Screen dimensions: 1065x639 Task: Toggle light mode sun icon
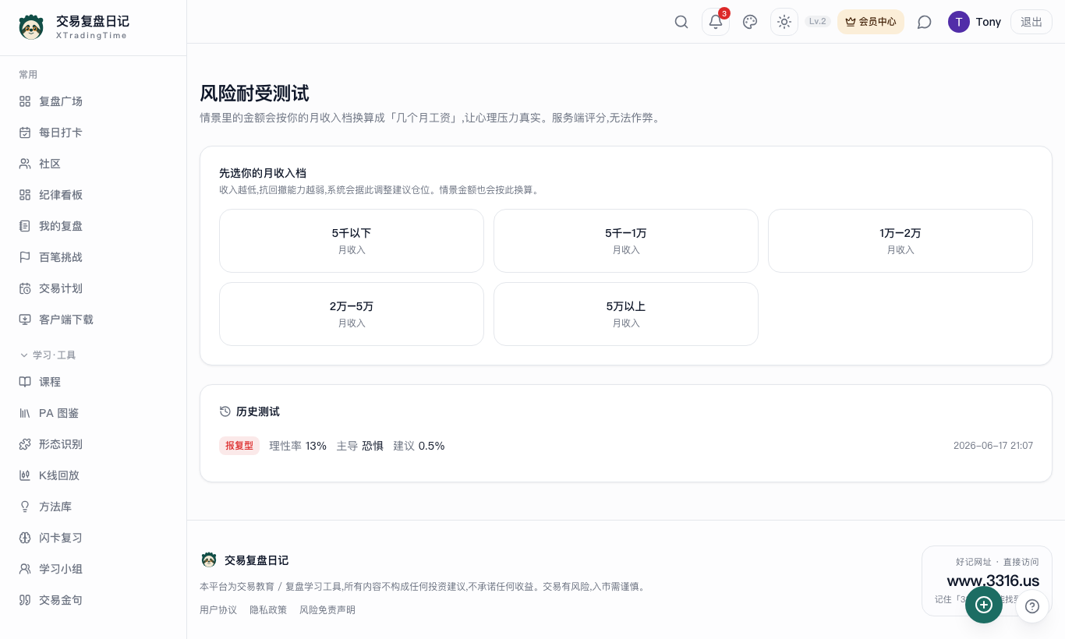tap(784, 22)
